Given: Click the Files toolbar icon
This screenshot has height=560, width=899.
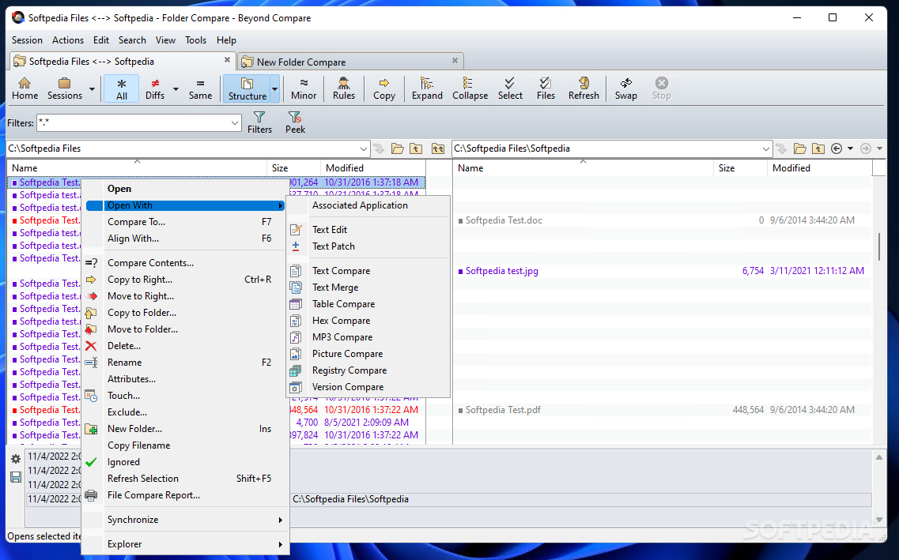Looking at the screenshot, I should click(546, 88).
